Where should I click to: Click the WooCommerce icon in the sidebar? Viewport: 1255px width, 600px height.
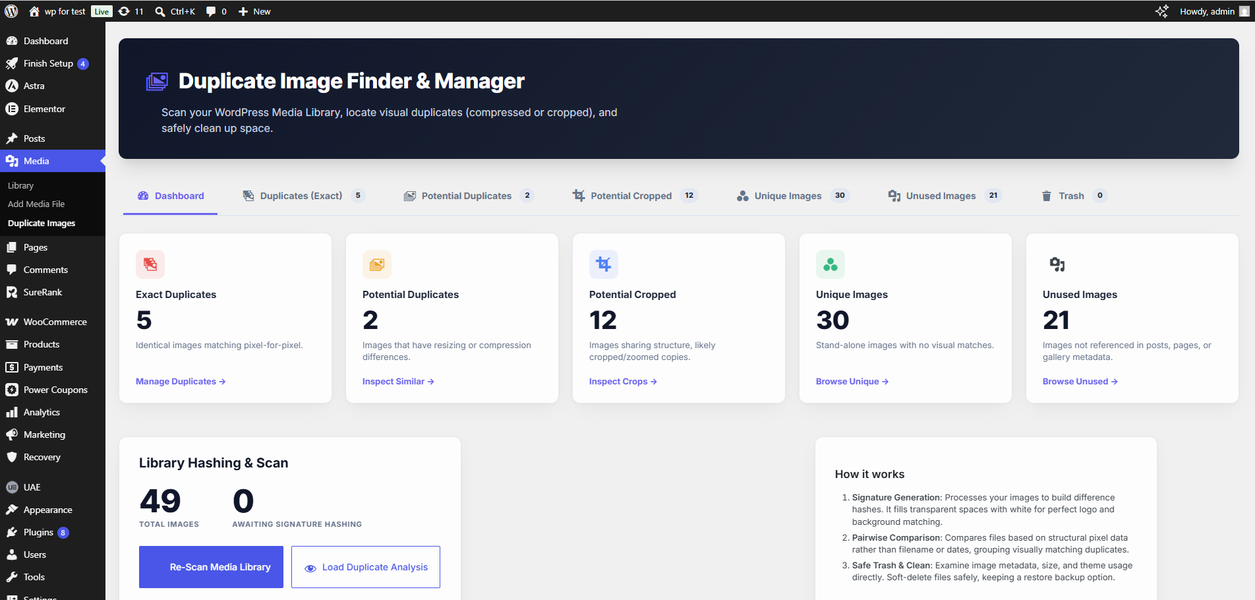[12, 322]
